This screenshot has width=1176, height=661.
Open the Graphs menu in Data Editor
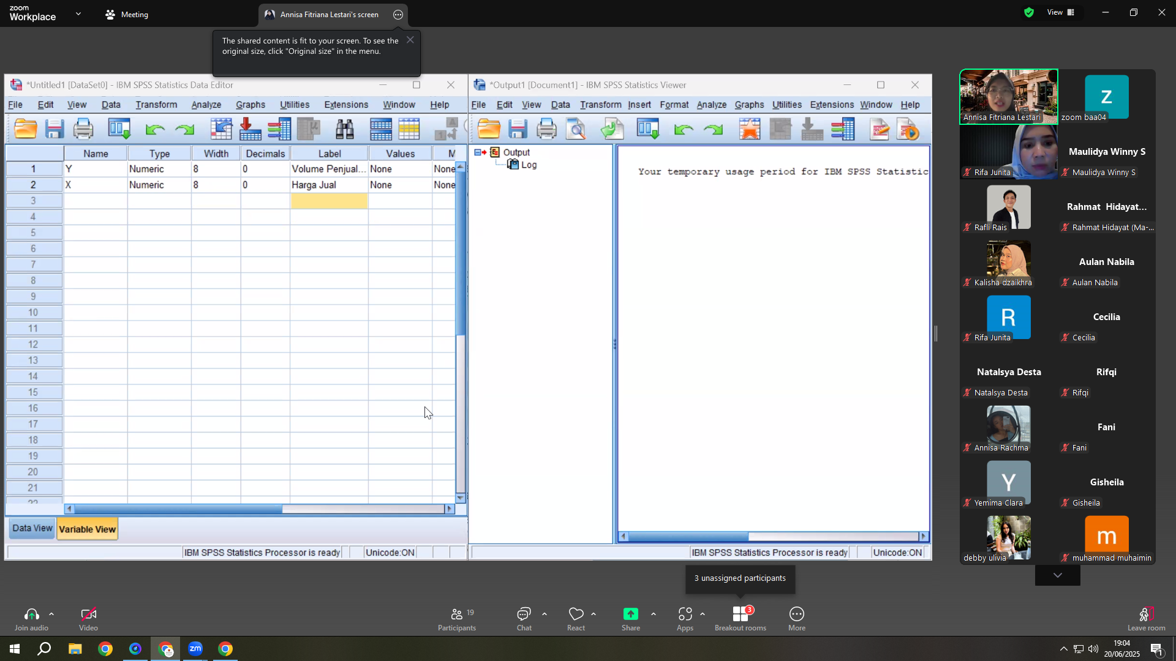[x=251, y=105]
